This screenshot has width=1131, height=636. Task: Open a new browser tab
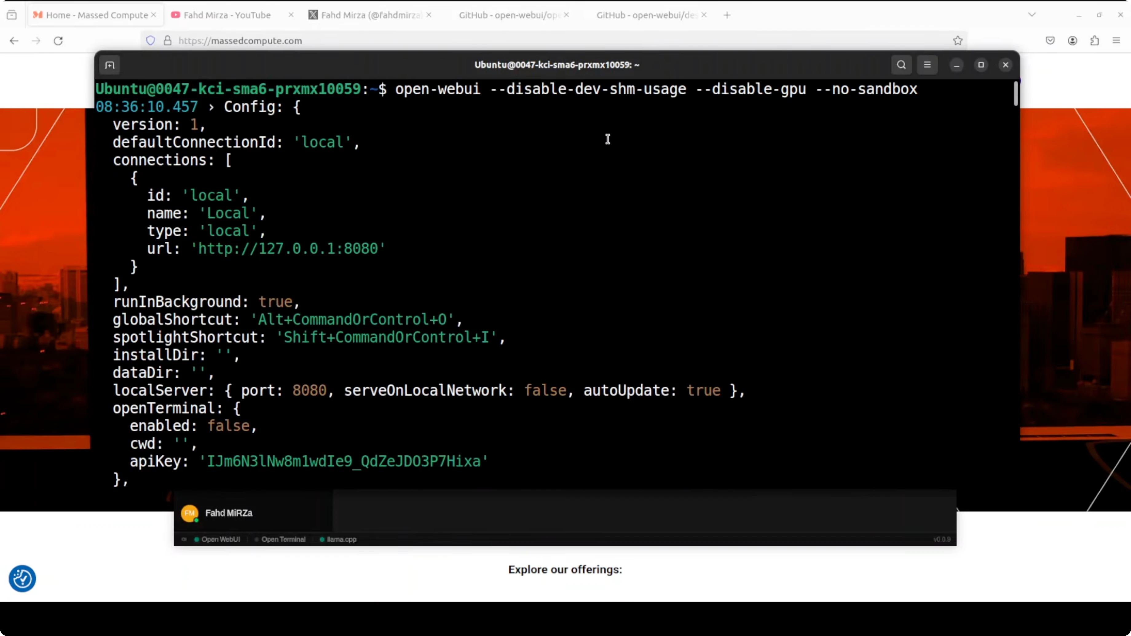click(727, 15)
